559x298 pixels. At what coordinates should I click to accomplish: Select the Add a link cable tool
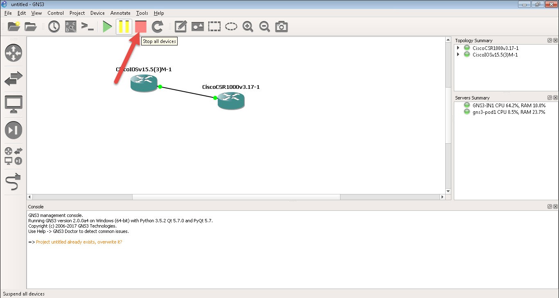click(x=14, y=182)
